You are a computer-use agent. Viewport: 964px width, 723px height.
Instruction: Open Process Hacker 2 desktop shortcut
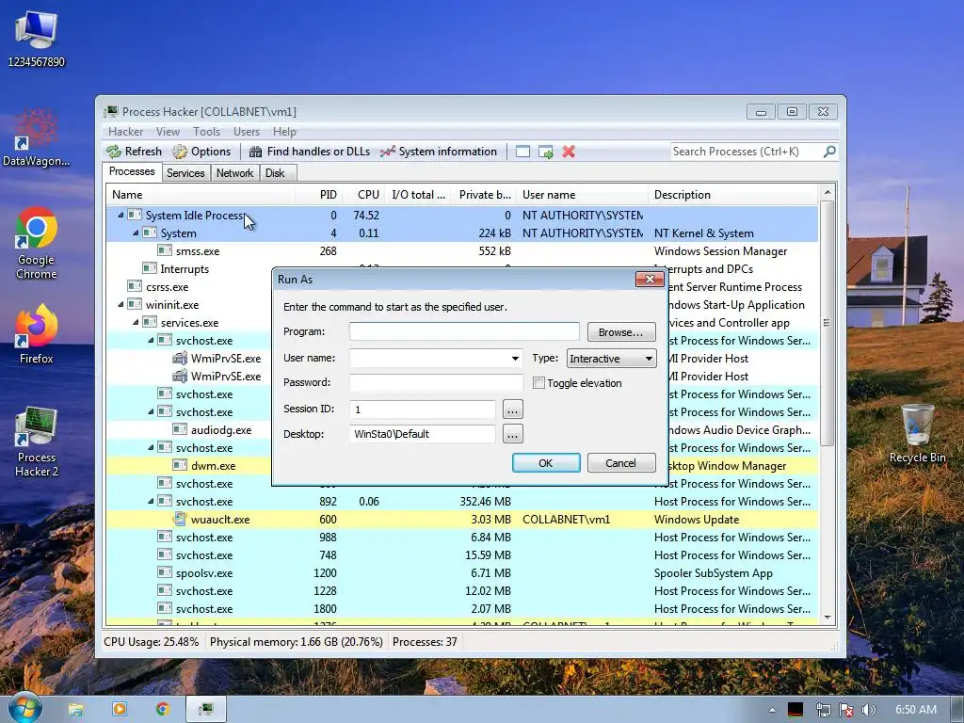(x=36, y=442)
